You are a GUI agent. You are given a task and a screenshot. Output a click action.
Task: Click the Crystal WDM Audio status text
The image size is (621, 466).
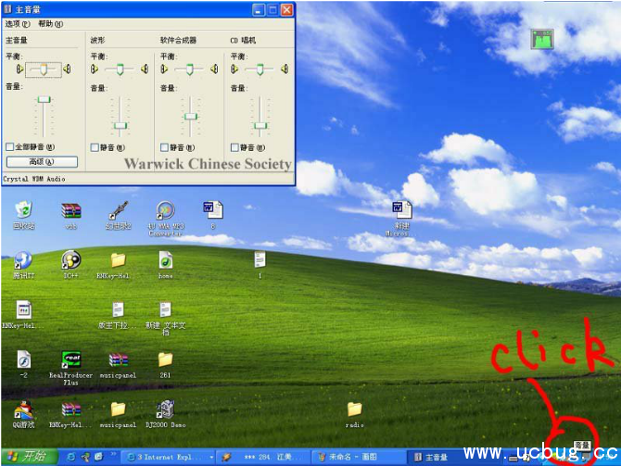pyautogui.click(x=34, y=179)
